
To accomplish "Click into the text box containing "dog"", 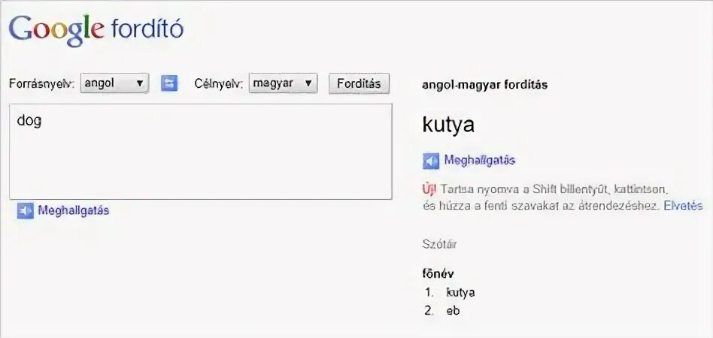I will [200, 151].
